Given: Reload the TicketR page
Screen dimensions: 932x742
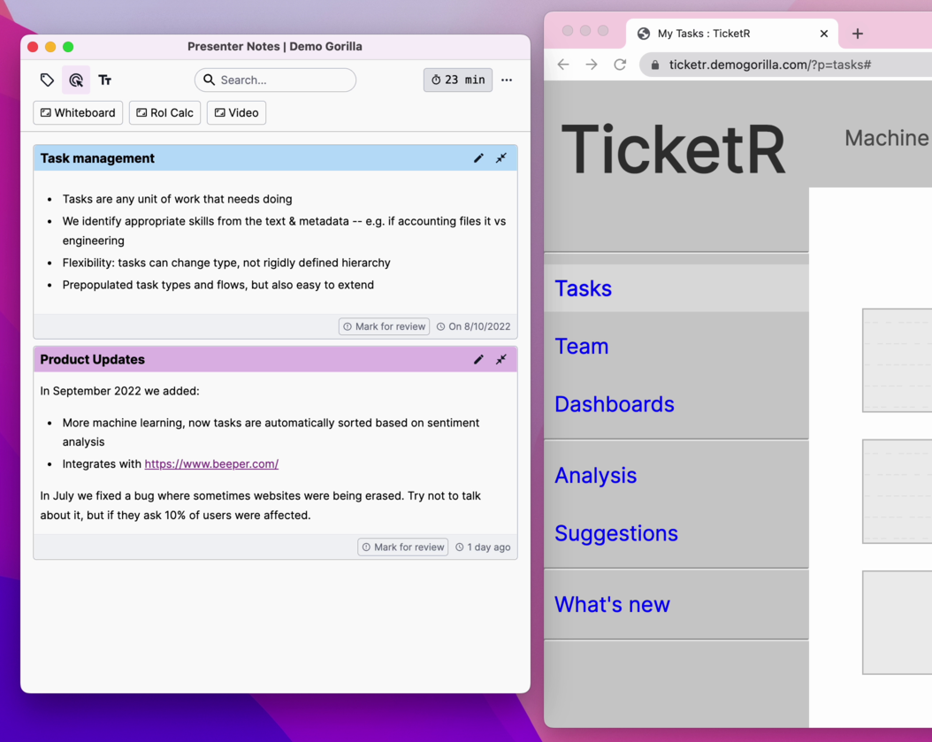Looking at the screenshot, I should (x=620, y=64).
